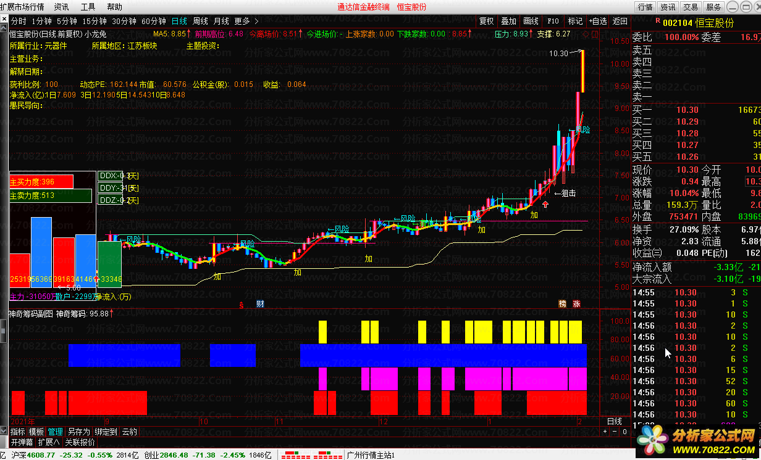Open the 画线 drawing tools
This screenshot has height=460, width=761.
(531, 21)
